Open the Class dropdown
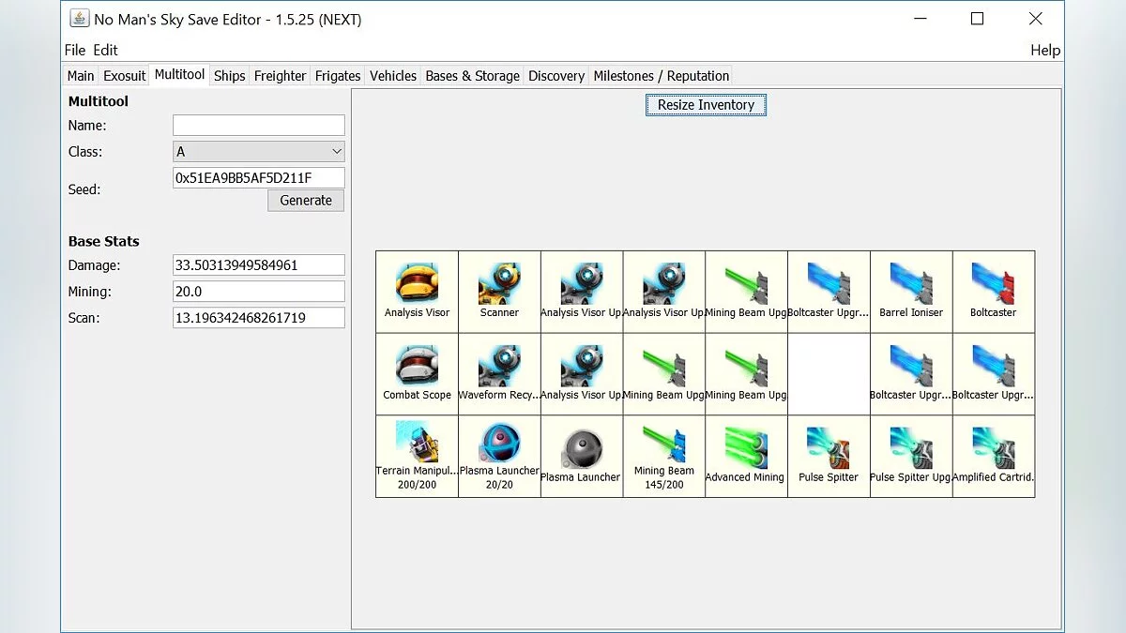 (259, 152)
